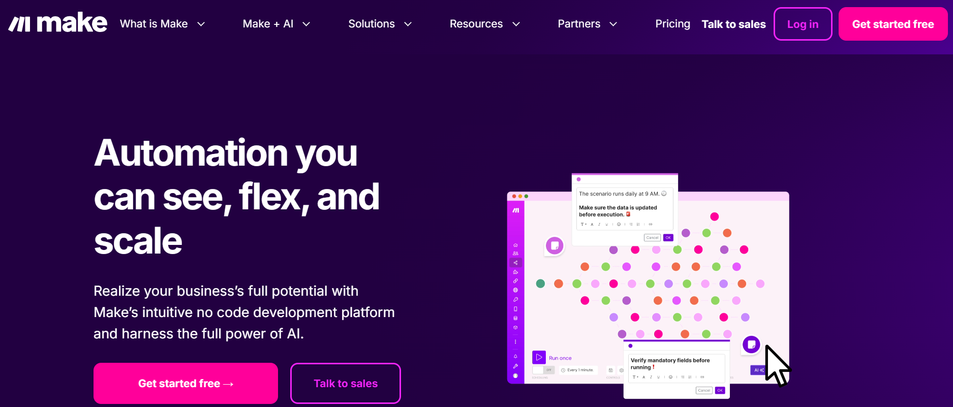Expand the What is Make menu

pos(162,24)
